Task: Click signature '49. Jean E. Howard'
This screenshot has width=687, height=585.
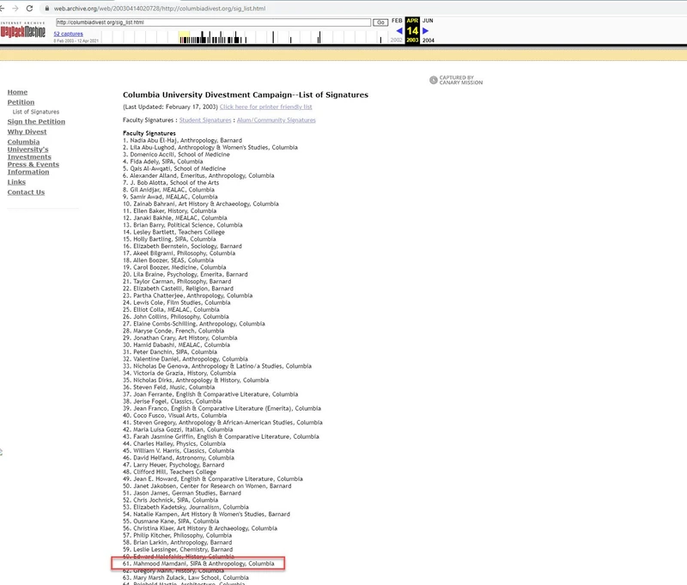Action: (212, 479)
